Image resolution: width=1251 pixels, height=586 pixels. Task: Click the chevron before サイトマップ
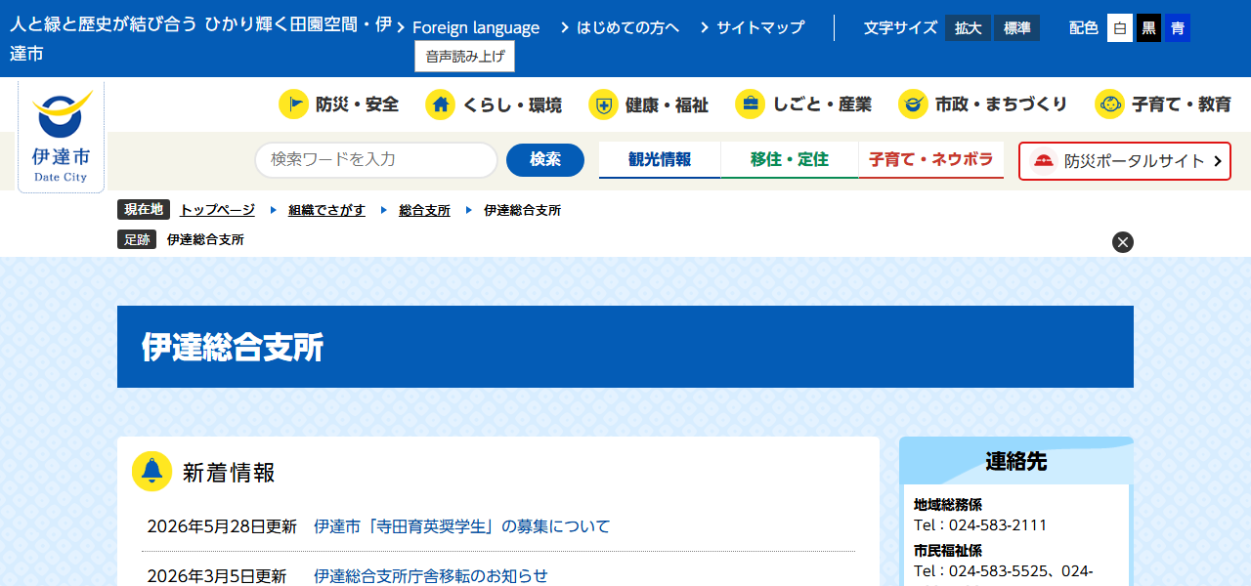click(705, 27)
